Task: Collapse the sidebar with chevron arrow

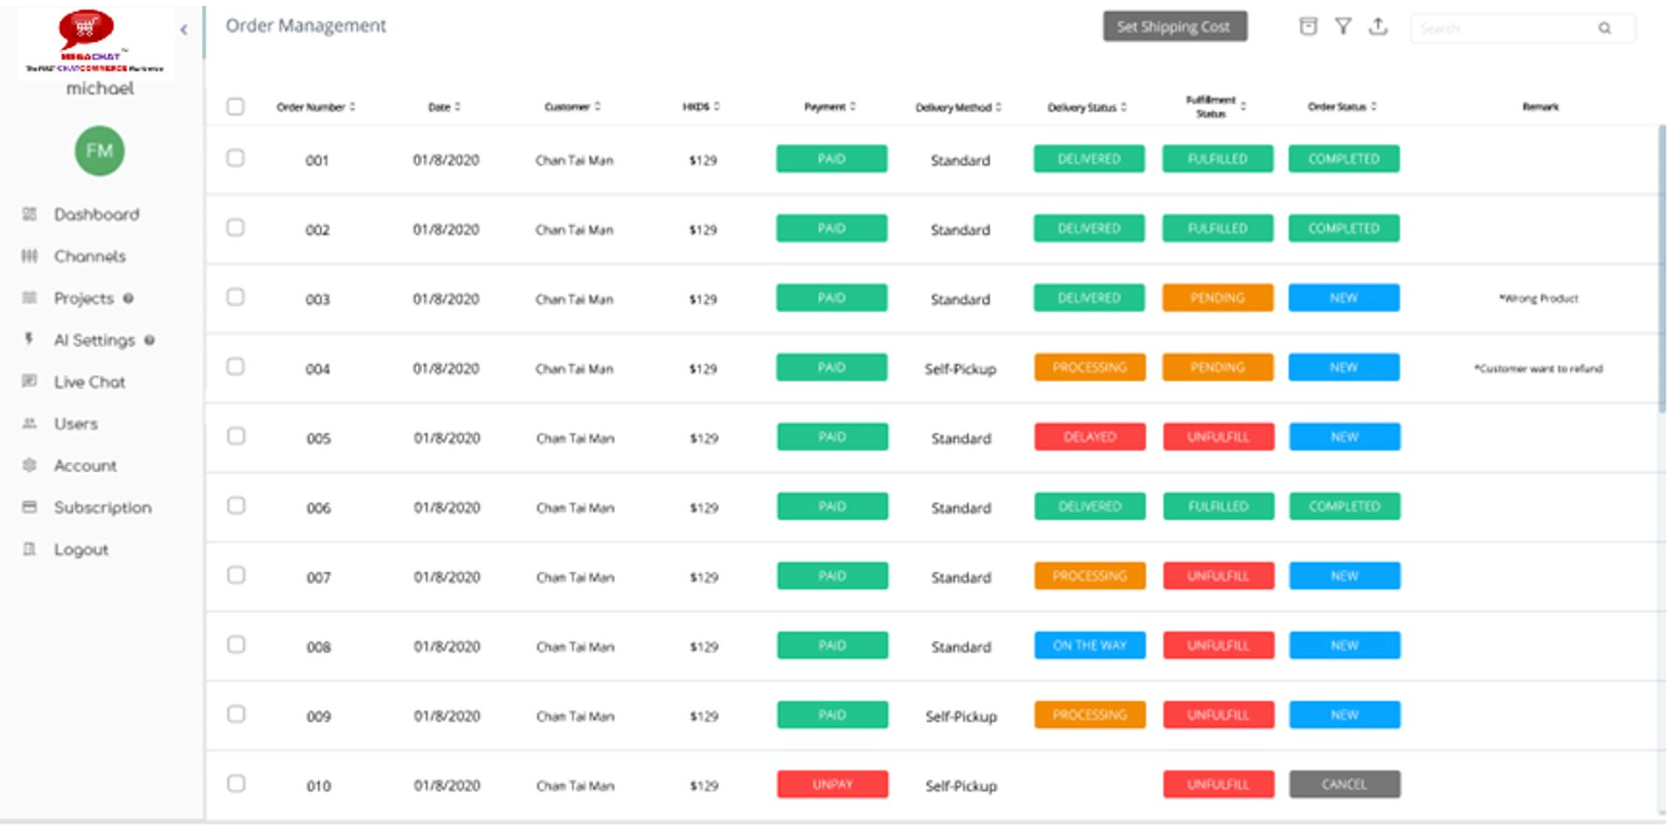Action: 184,30
